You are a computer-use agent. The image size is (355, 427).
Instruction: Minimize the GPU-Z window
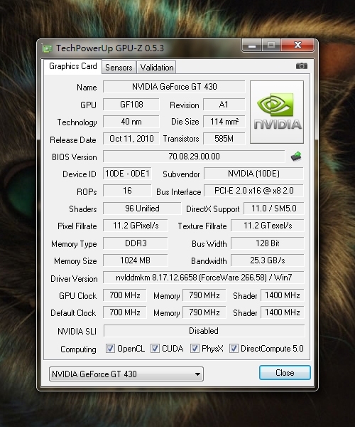(x=252, y=46)
